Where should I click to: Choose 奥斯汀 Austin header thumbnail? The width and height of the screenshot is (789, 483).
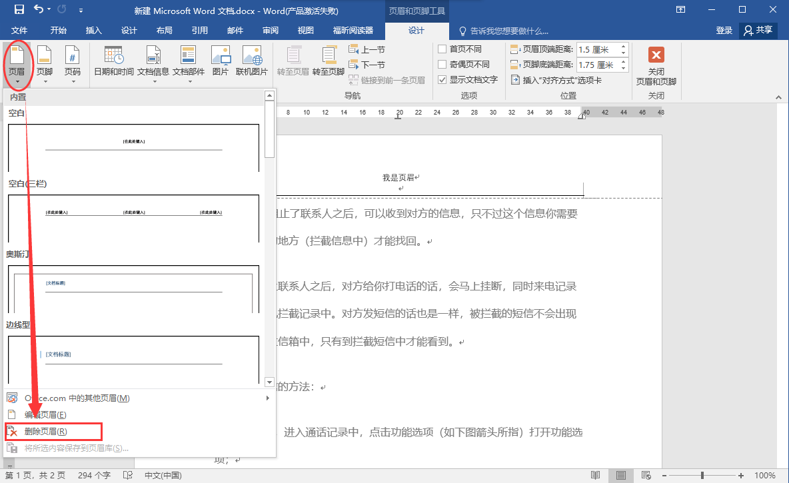(133, 289)
